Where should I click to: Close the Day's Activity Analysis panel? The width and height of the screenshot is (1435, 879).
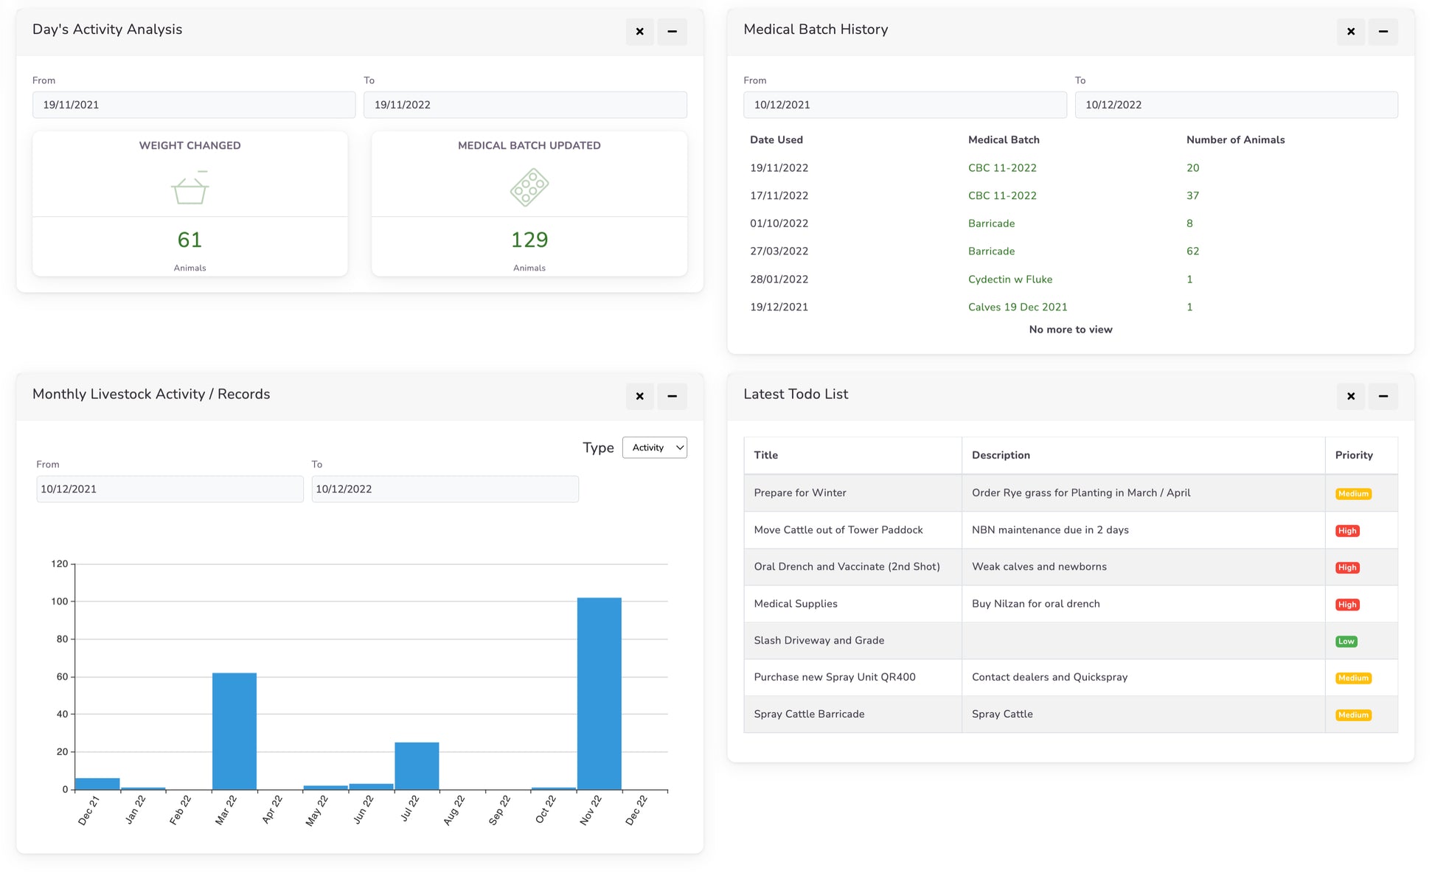pos(639,32)
